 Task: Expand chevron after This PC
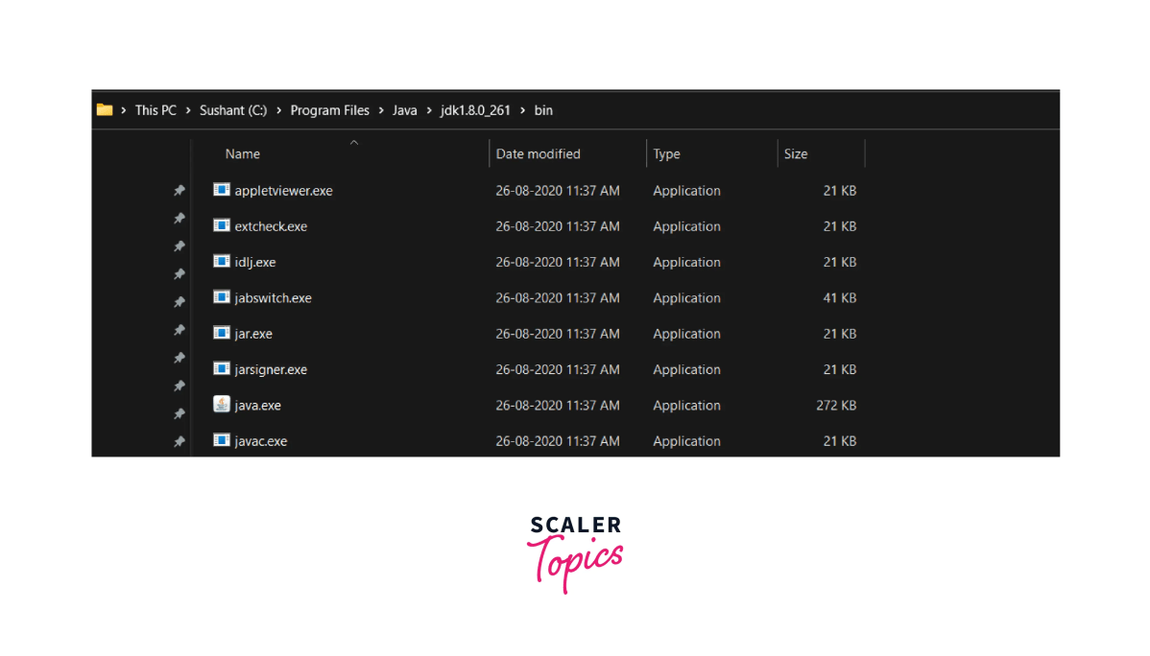[188, 110]
